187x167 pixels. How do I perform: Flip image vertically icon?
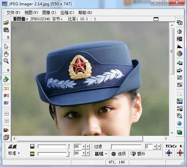click(x=180, y=85)
